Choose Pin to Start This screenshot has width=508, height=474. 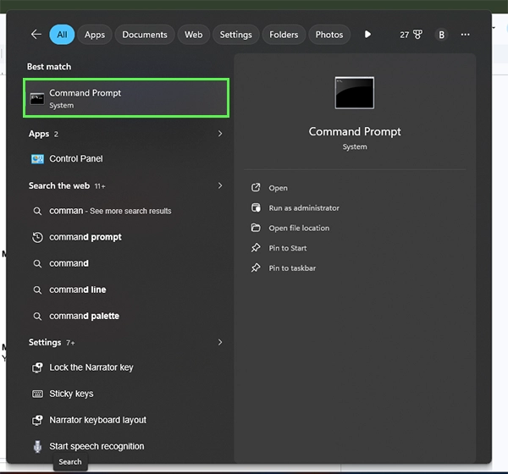pyautogui.click(x=287, y=248)
